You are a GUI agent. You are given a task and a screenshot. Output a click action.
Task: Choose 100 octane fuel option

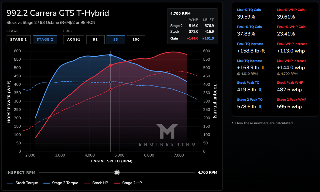[x=136, y=39]
